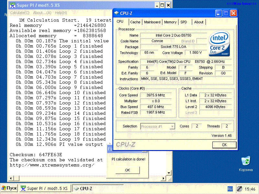Switch to the Cache tab in CPU-Z
259x194 pixels.
point(135,22)
